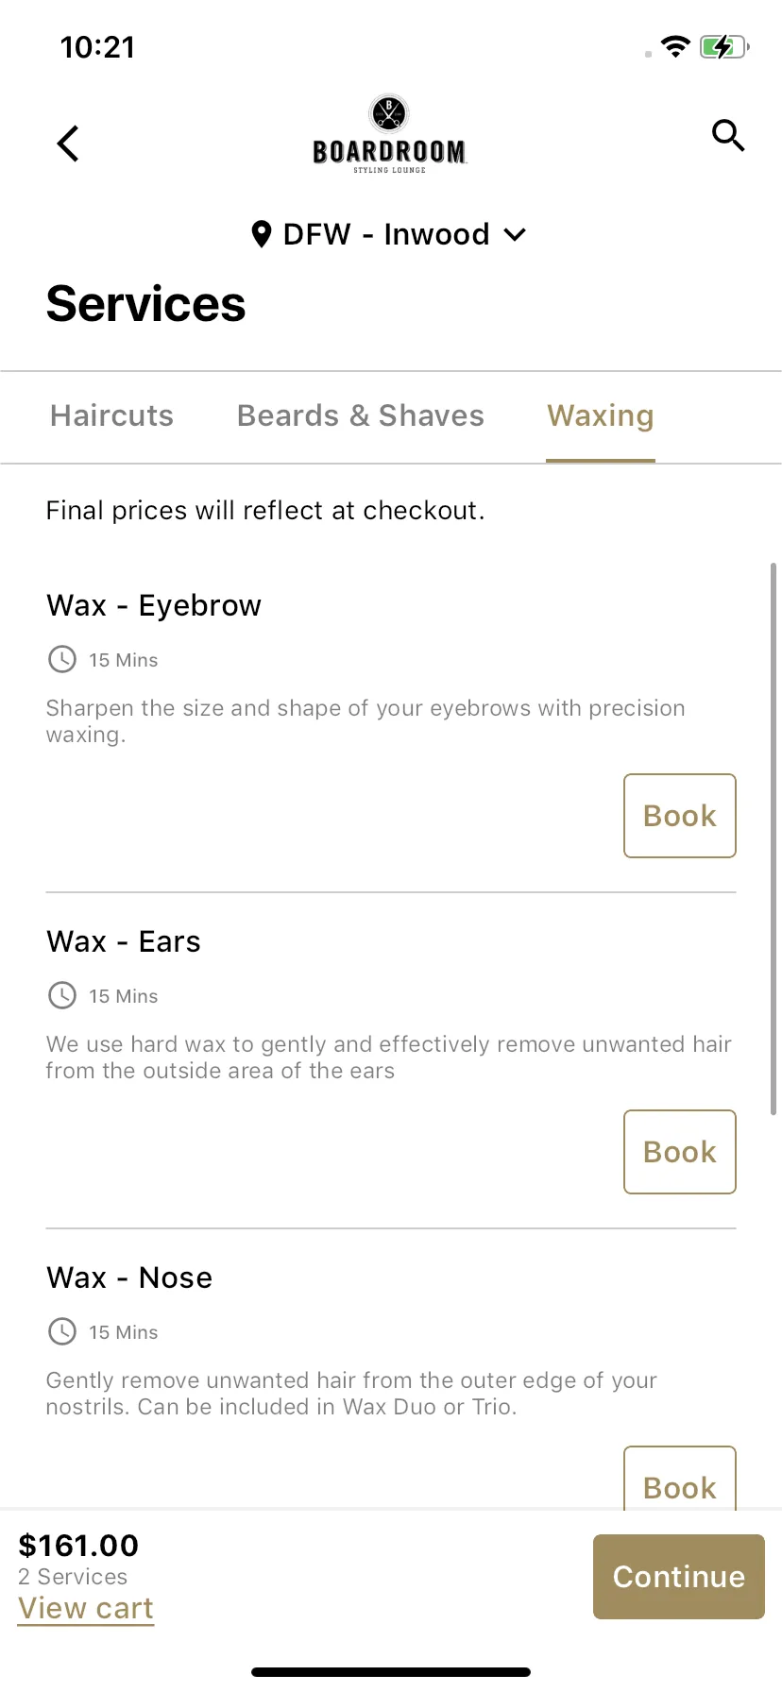The image size is (782, 1692).
Task: Tap the battery icon in status bar
Action: pos(724,46)
